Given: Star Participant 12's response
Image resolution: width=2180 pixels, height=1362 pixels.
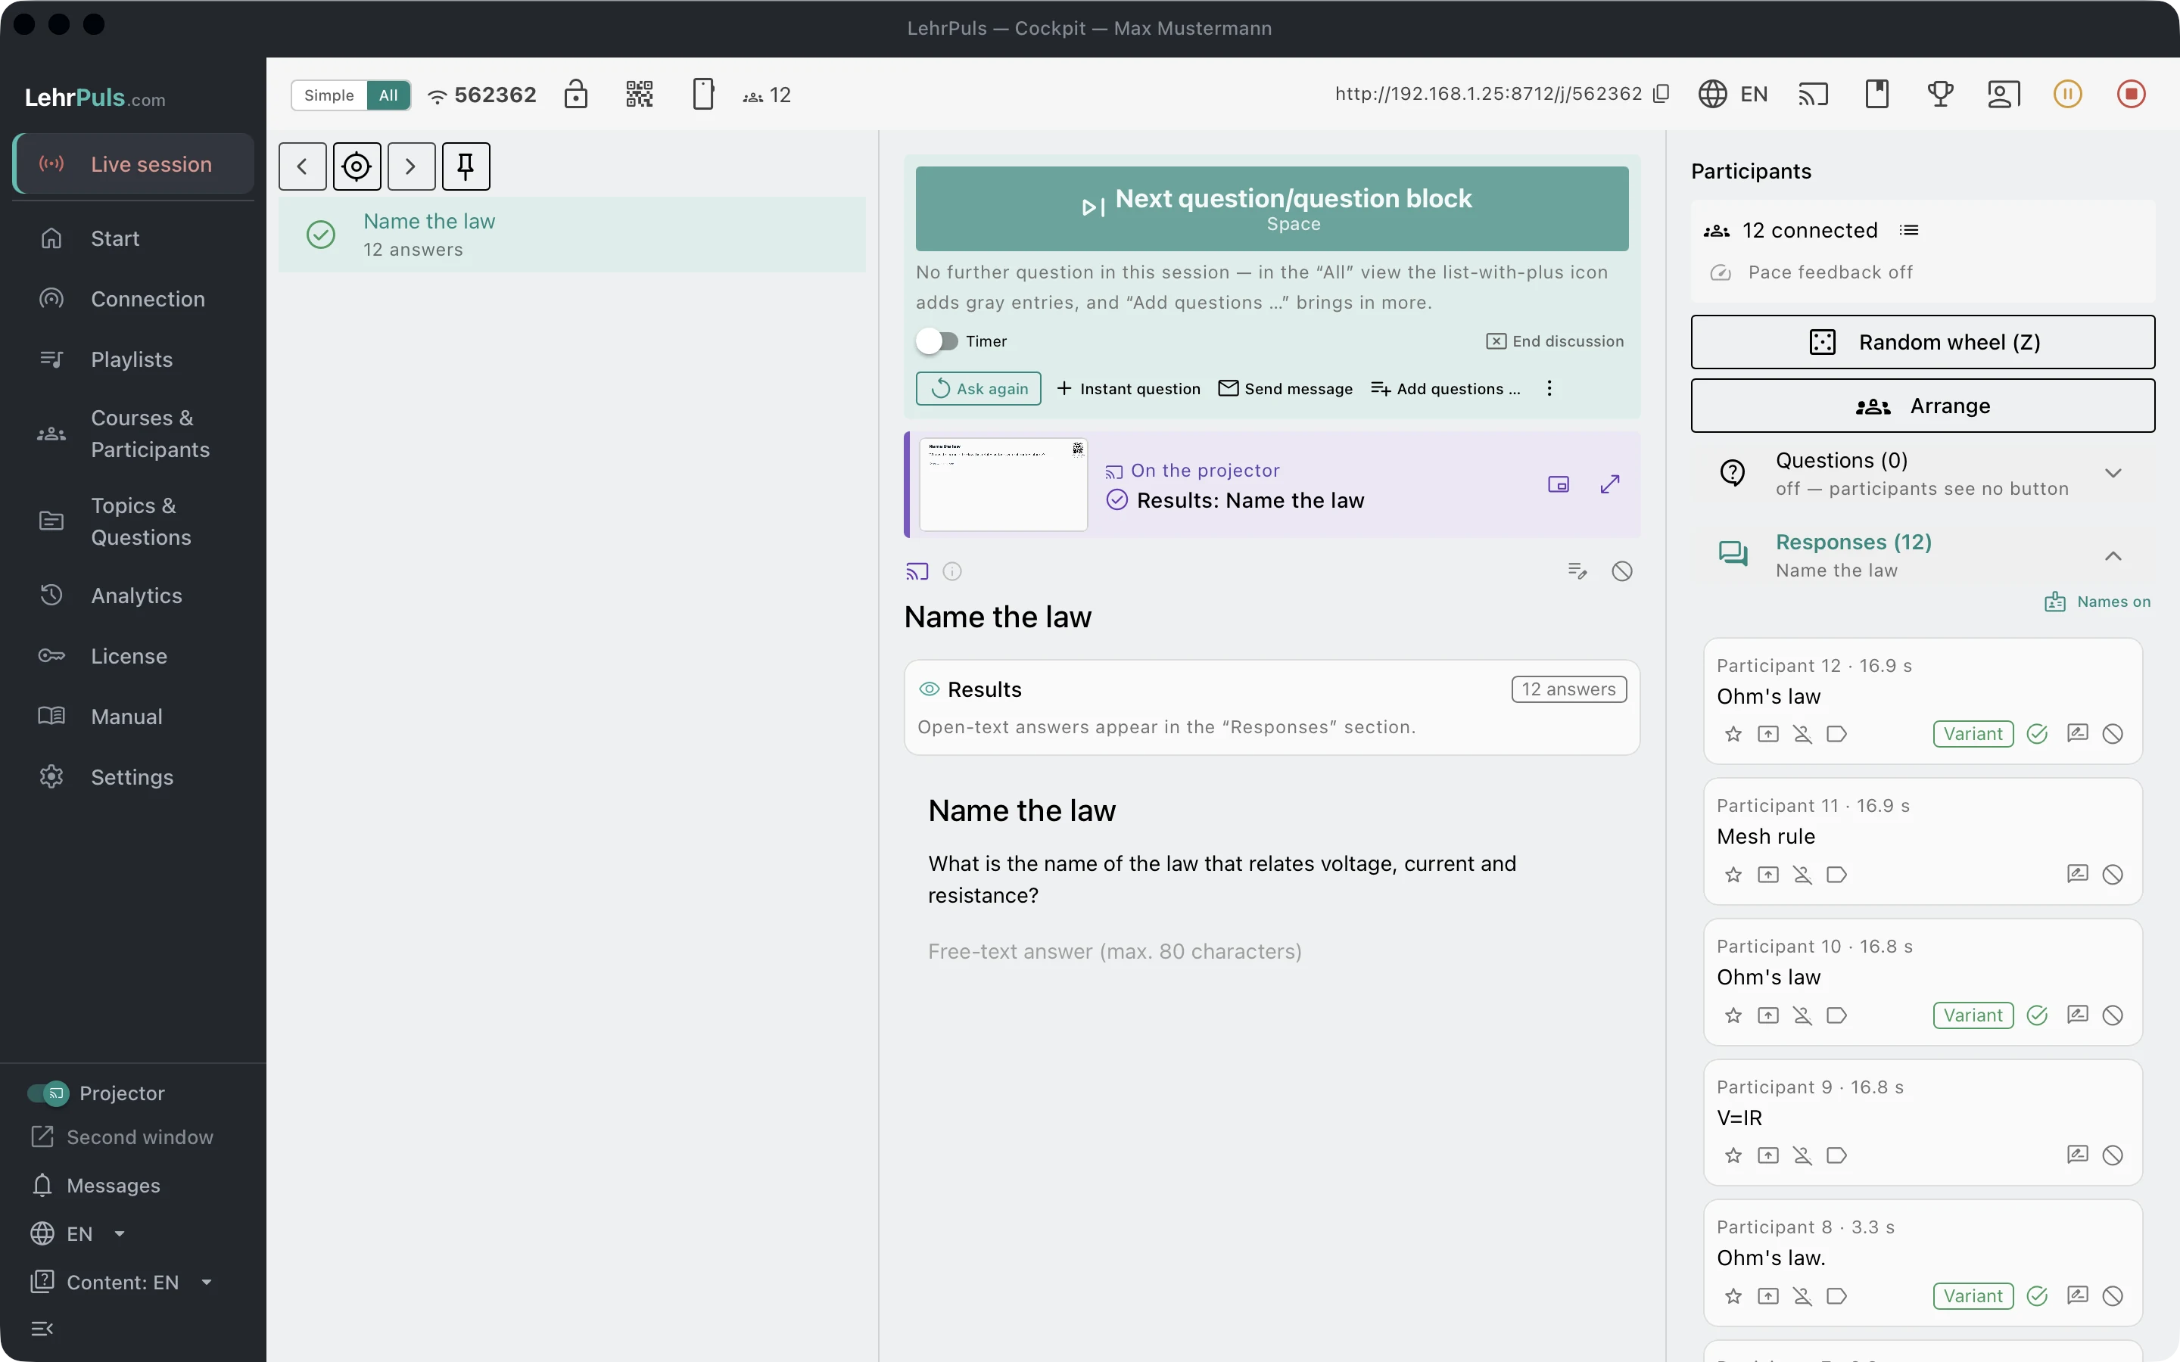Looking at the screenshot, I should coord(1733,734).
